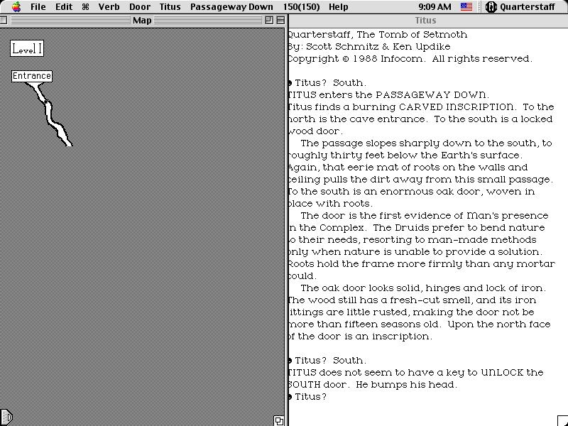The image size is (568, 426).
Task: Click the sentence "He bumps his head."
Action: point(405,385)
